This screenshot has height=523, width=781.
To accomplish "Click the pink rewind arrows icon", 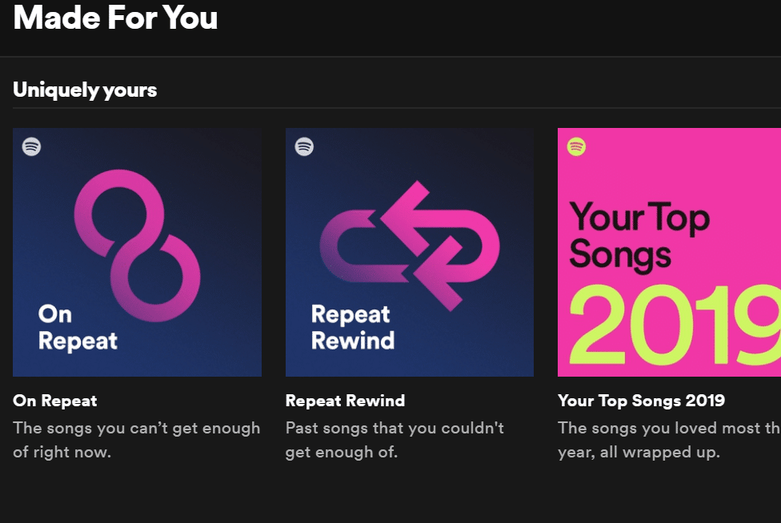I will pos(409,246).
